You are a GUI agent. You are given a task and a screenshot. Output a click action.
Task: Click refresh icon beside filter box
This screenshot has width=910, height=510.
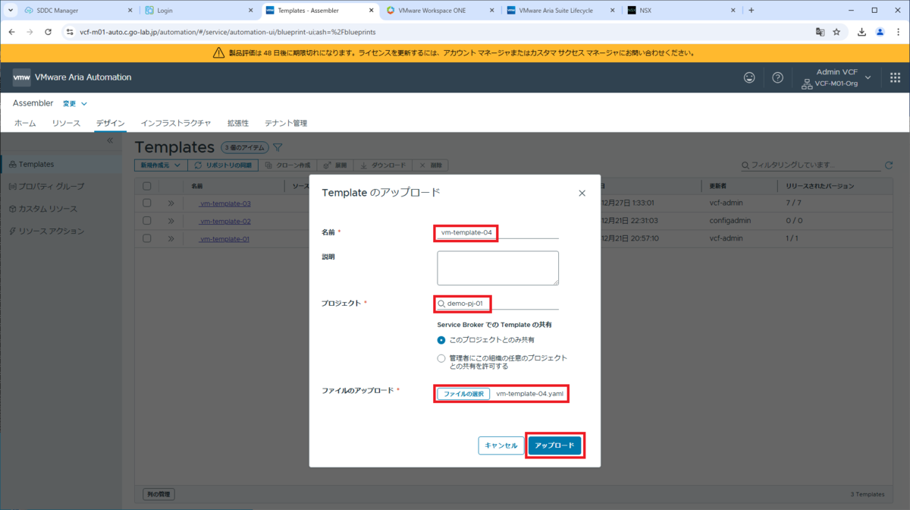pos(889,165)
